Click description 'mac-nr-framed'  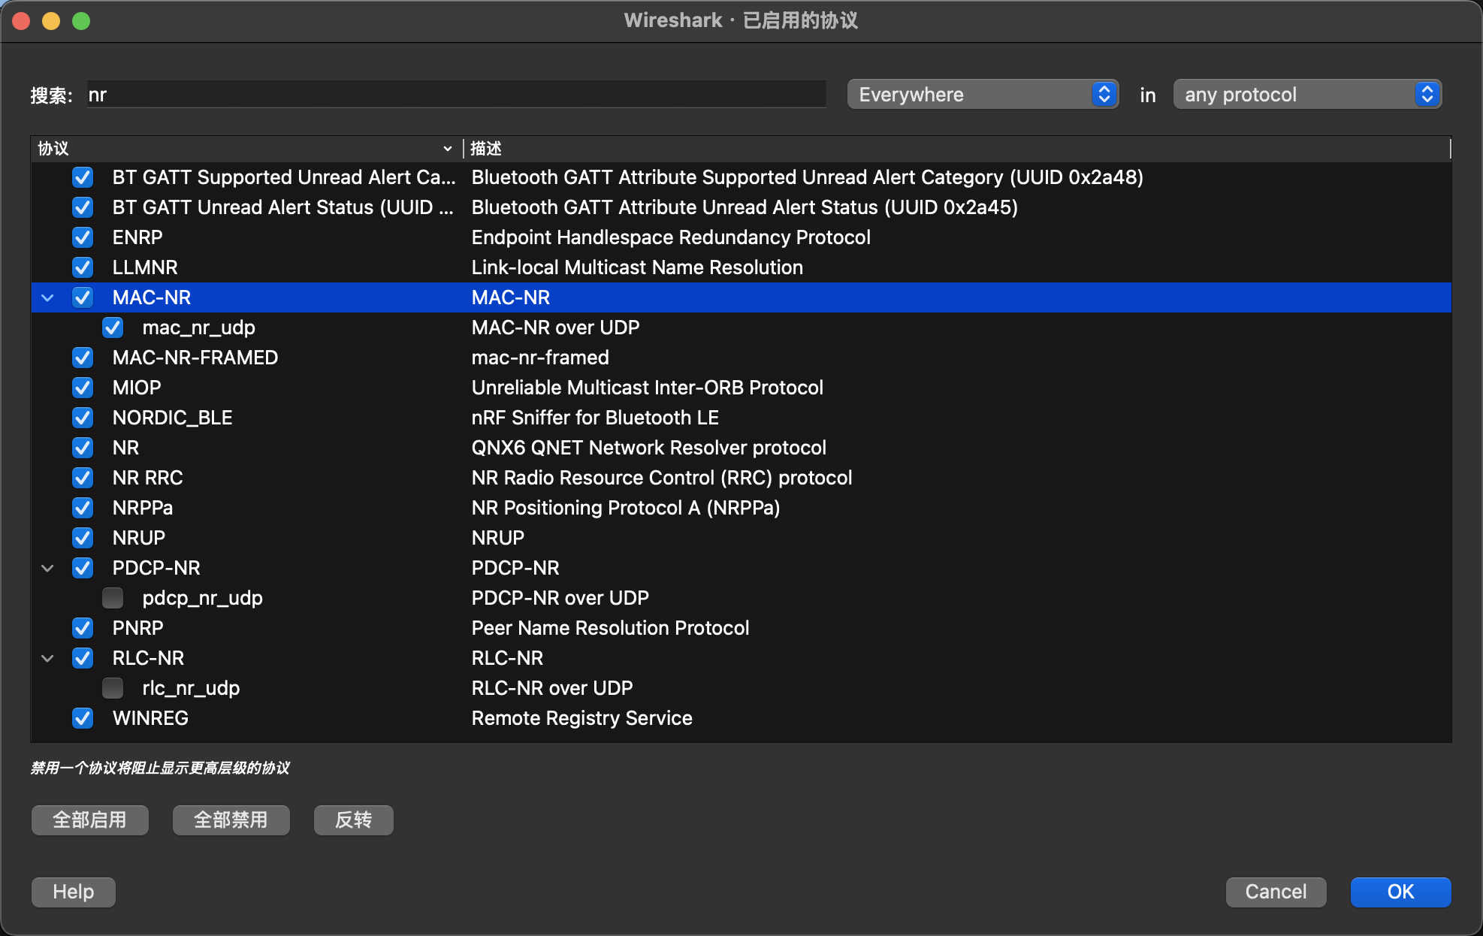click(540, 358)
